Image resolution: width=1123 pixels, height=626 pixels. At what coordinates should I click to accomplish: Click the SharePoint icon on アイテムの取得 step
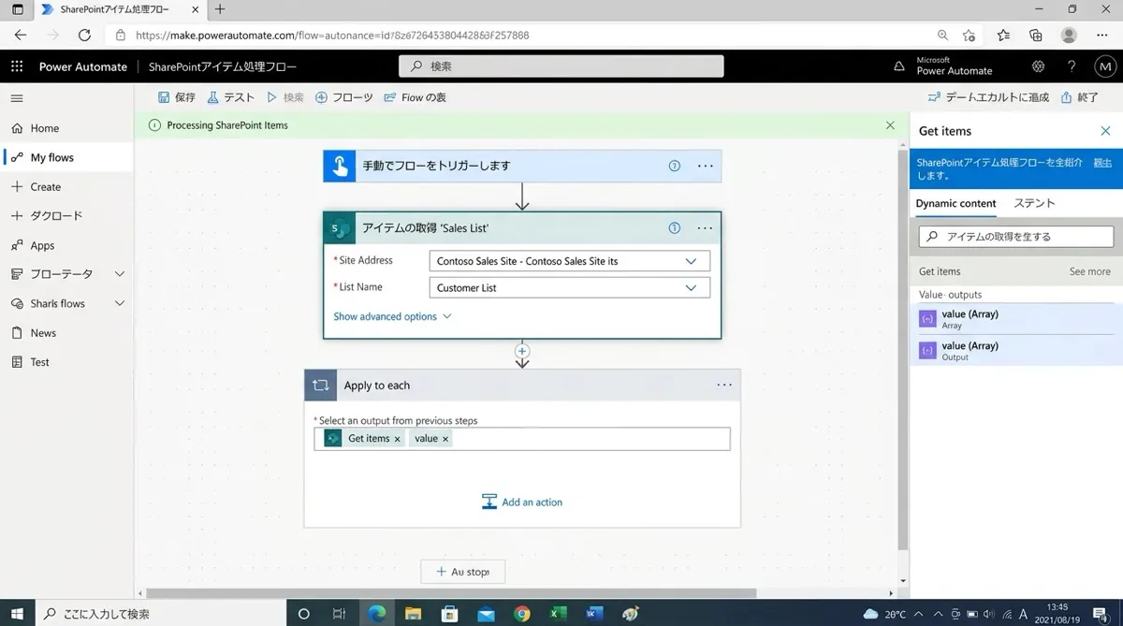(339, 227)
